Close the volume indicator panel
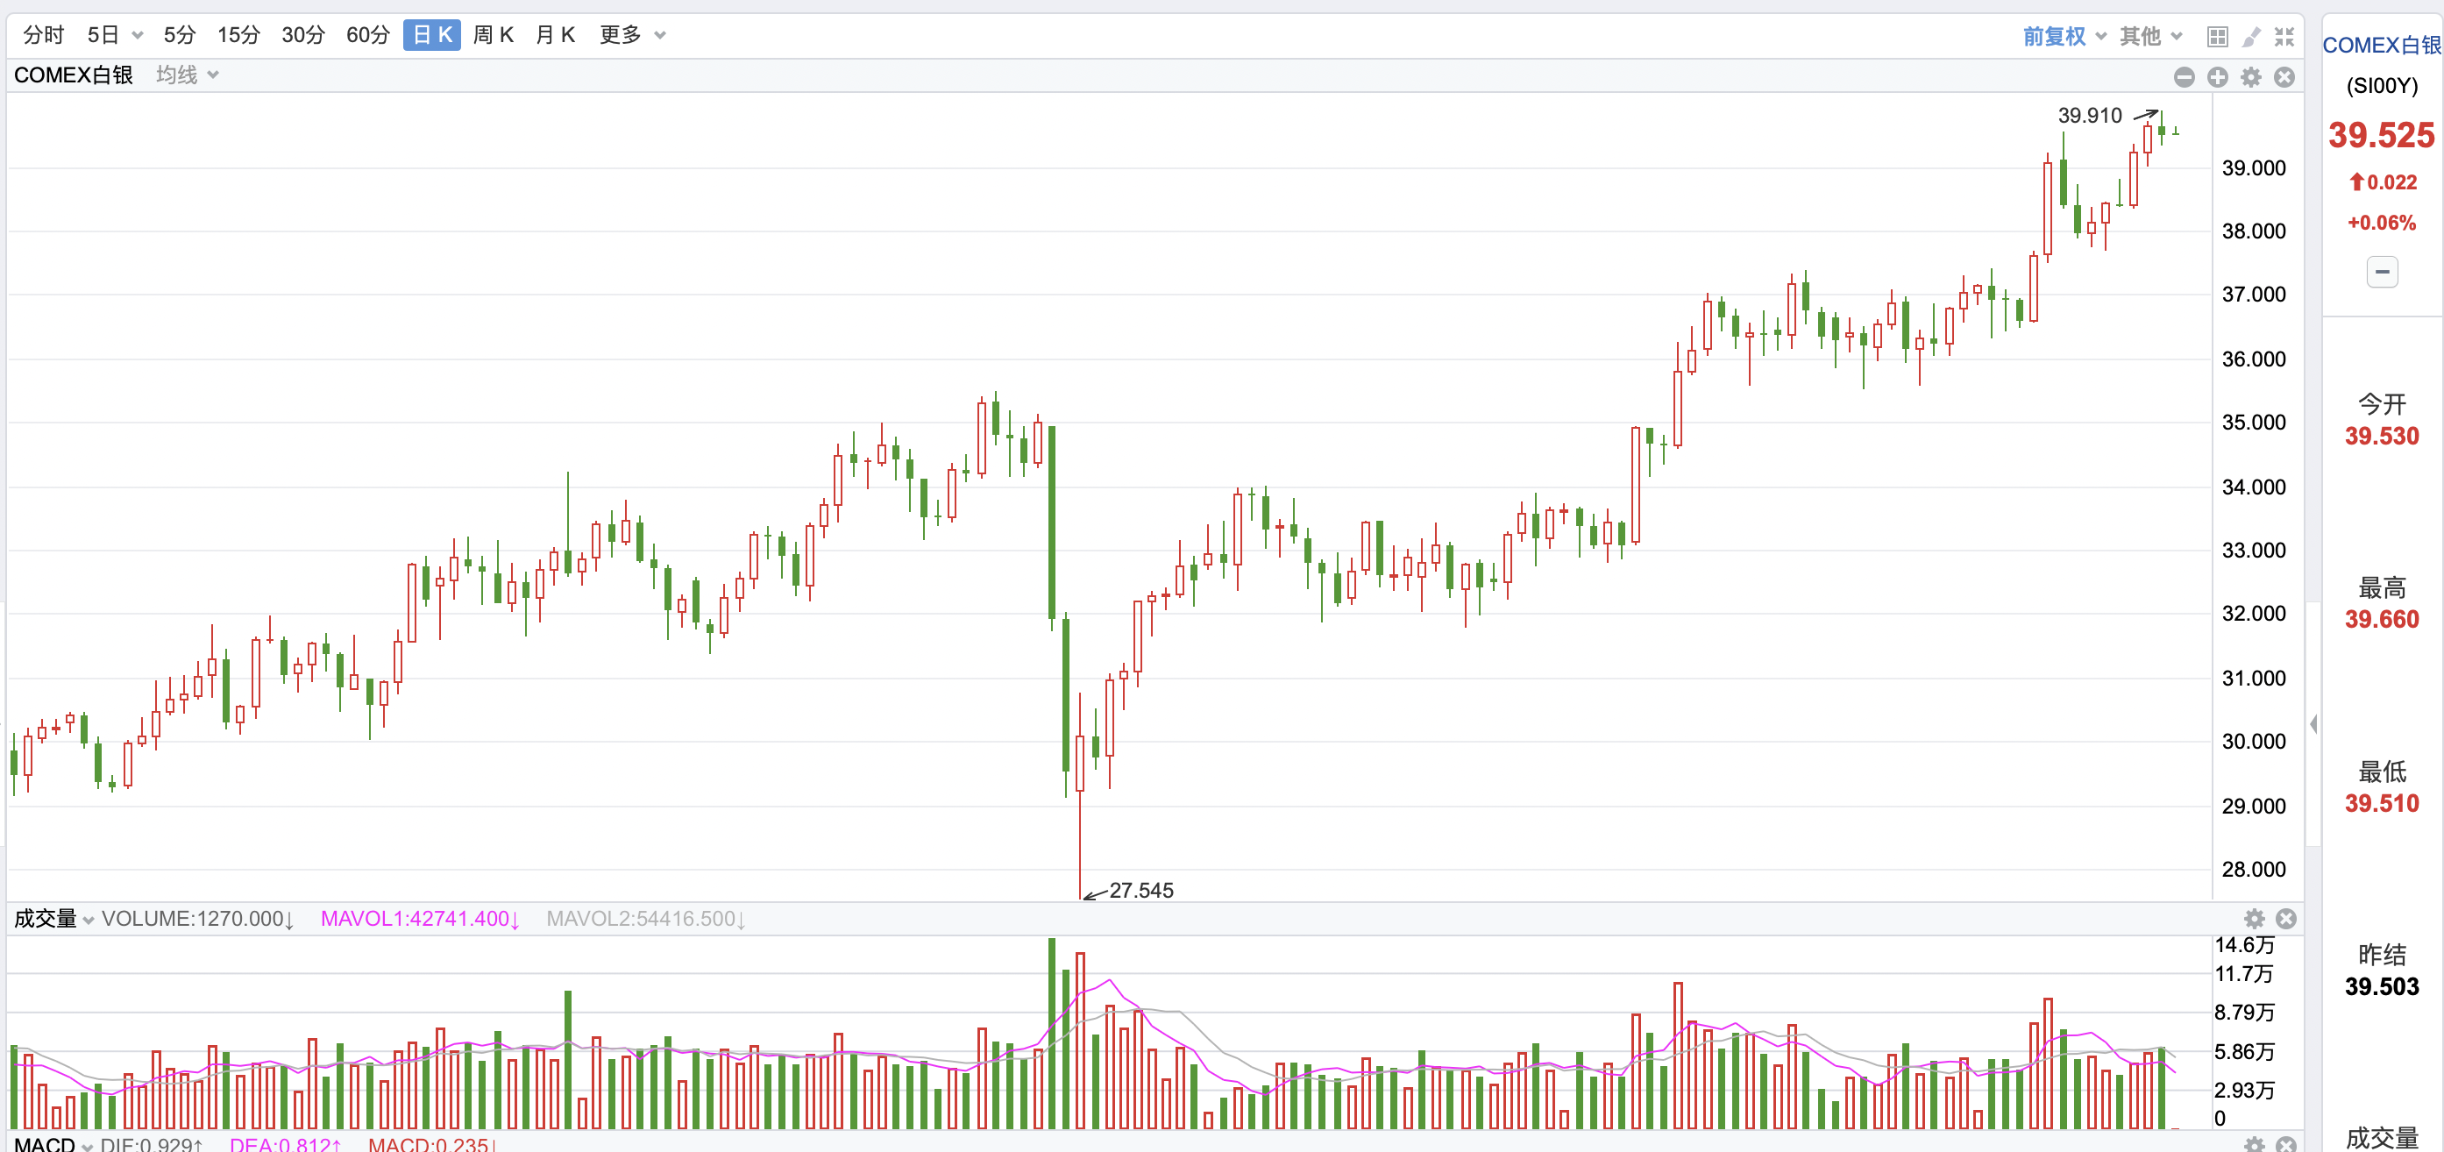 [x=2286, y=918]
